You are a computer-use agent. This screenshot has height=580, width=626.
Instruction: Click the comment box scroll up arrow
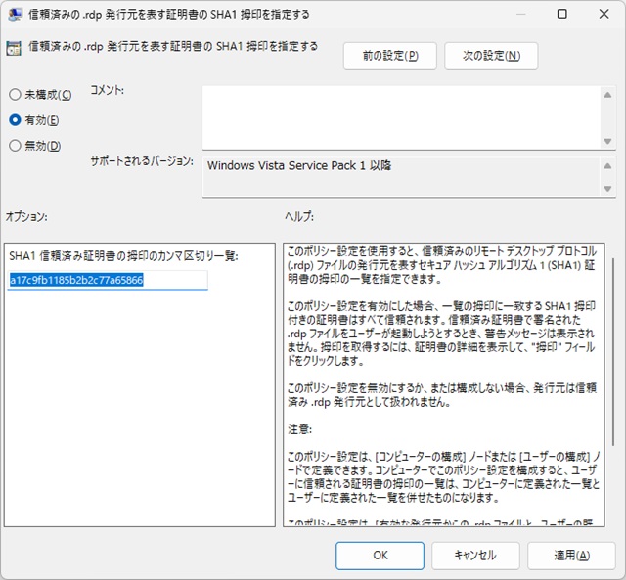[x=607, y=95]
